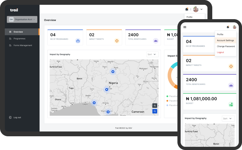Click the people icon on the desktop Total Beneficiaries card

coord(156,41)
